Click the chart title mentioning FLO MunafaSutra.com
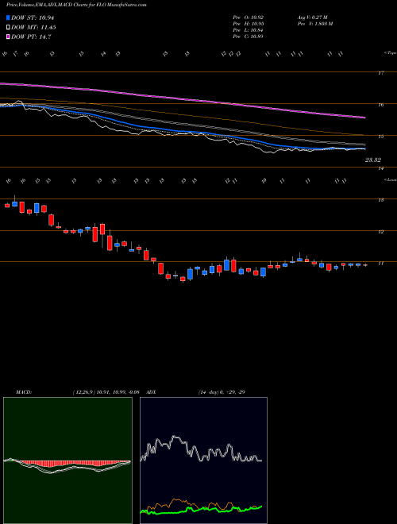397x524 pixels. (76, 5)
